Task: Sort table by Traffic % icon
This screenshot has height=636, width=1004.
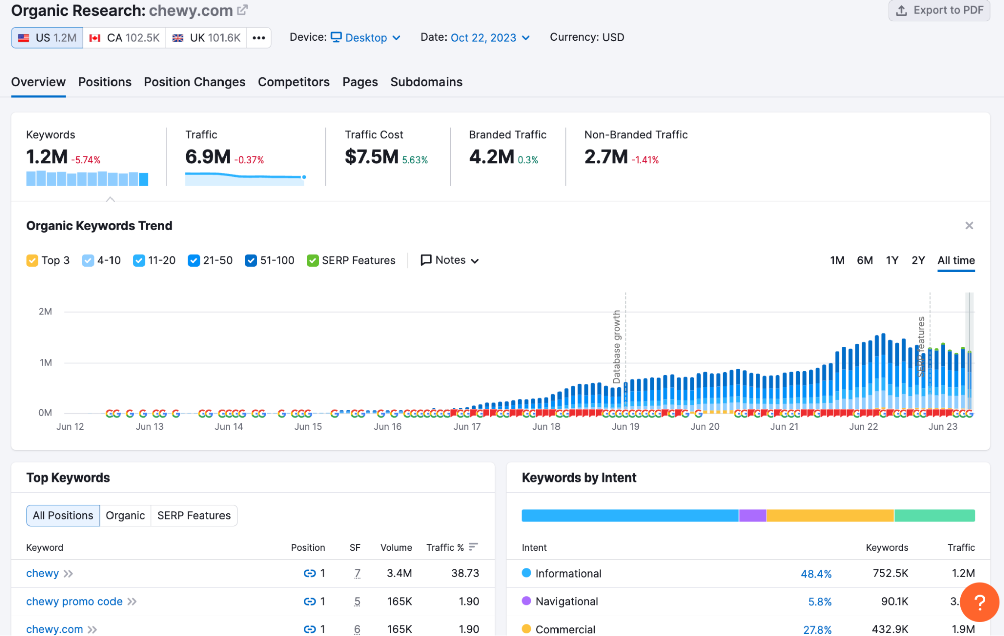Action: (x=473, y=547)
